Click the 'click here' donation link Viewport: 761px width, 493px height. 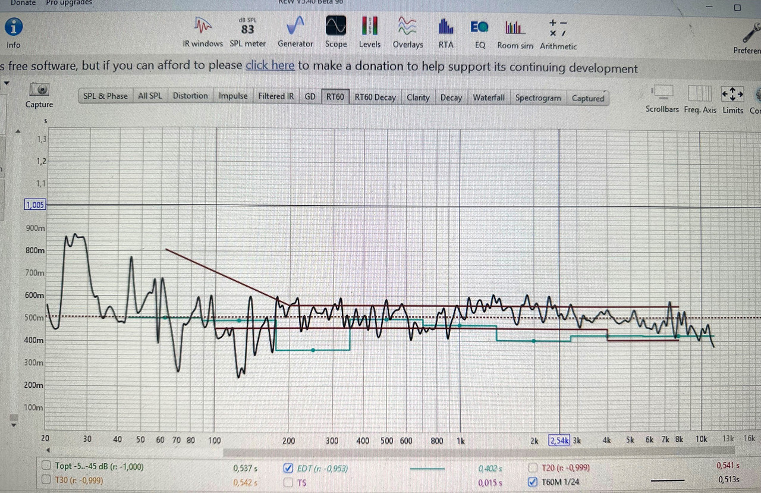click(x=270, y=65)
